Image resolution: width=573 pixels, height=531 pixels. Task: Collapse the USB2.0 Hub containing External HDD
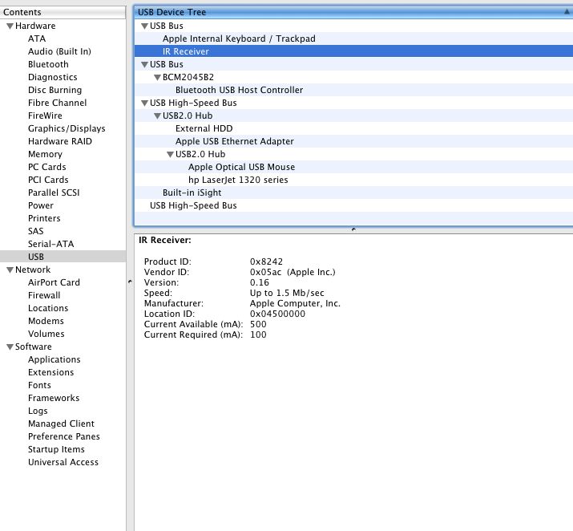pyautogui.click(x=157, y=116)
